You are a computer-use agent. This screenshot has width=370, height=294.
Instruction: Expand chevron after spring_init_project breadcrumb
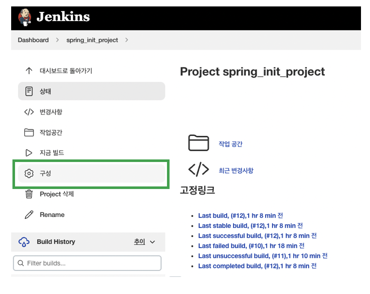coord(127,40)
